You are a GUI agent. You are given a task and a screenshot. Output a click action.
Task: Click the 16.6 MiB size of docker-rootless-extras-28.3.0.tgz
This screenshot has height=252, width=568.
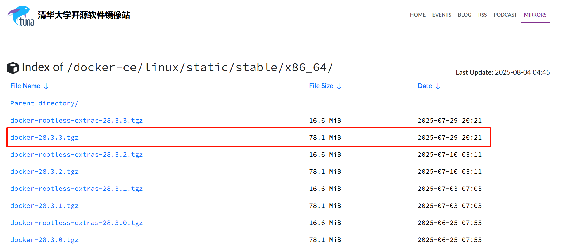pos(325,223)
